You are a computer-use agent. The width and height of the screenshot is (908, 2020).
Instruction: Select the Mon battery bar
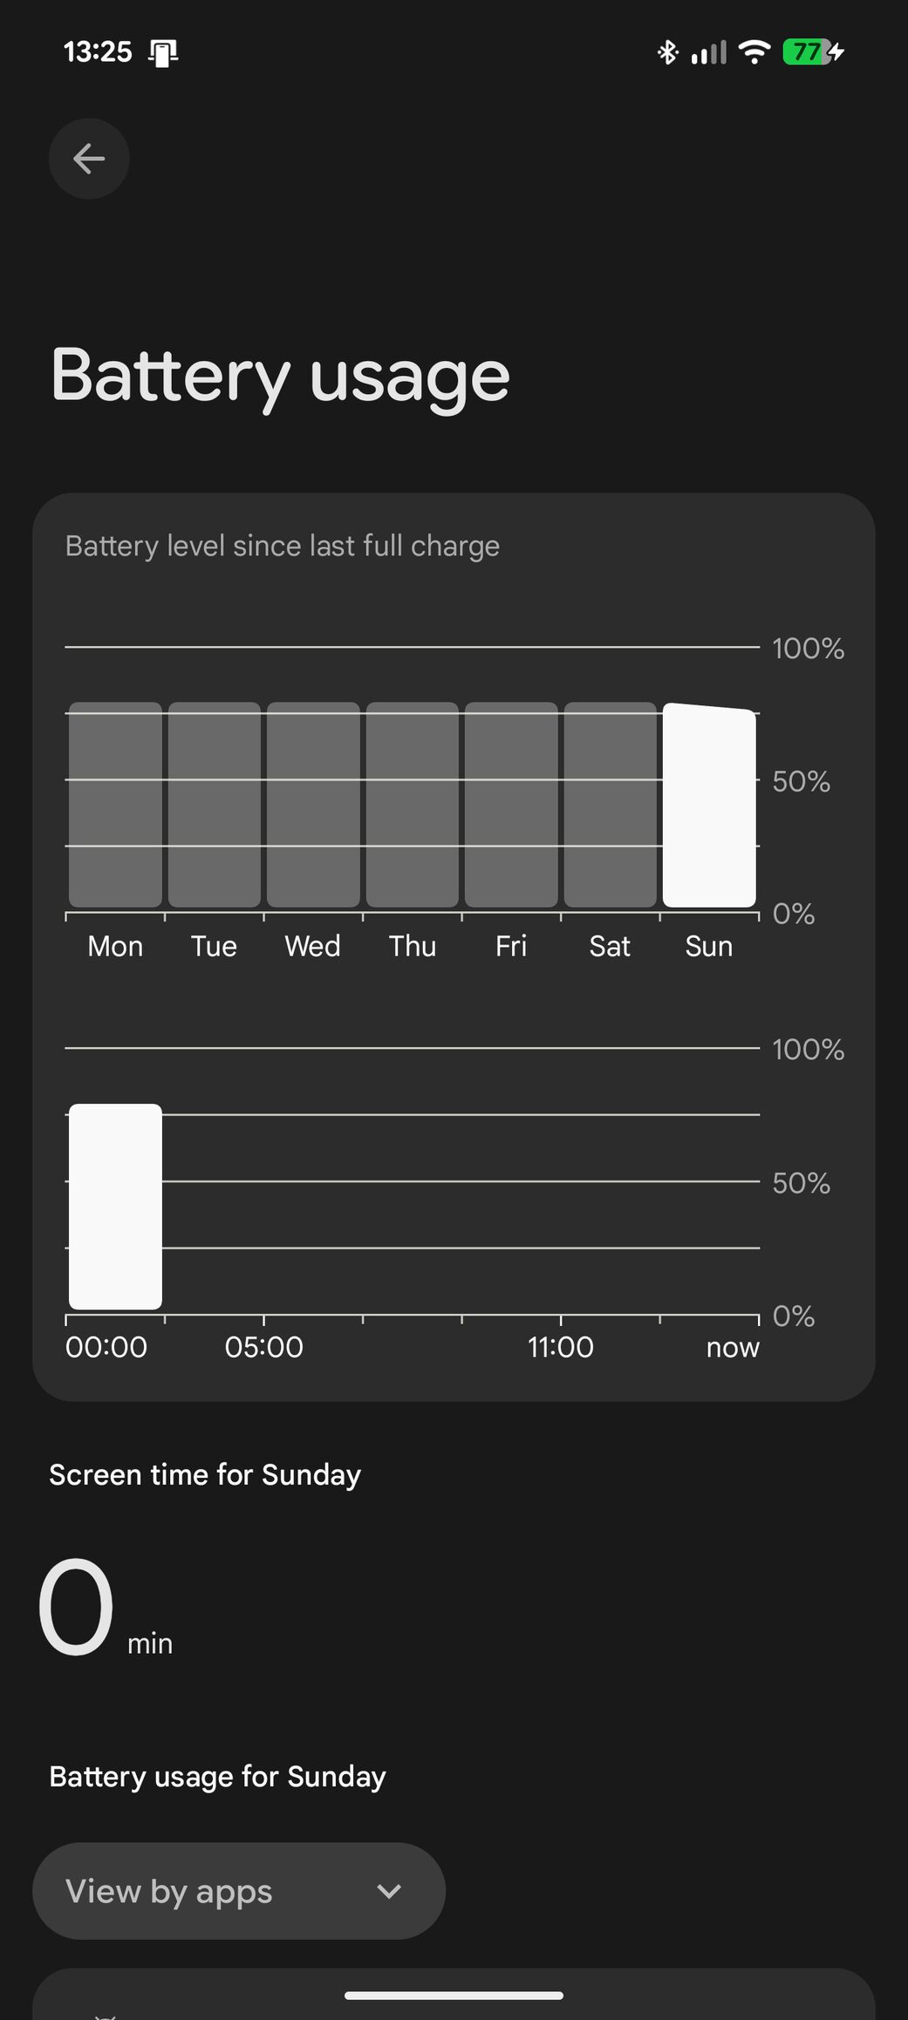coord(115,805)
